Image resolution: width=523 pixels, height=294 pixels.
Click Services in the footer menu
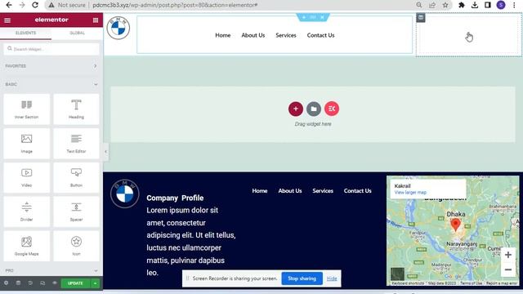tap(323, 190)
